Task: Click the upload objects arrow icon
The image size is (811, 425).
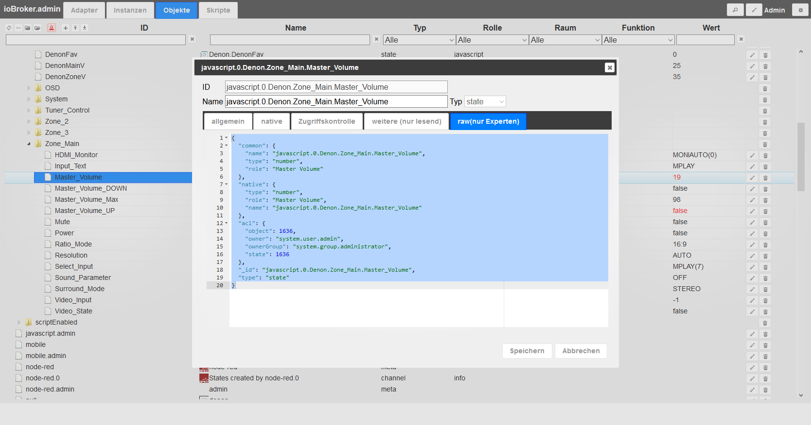Action: point(75,28)
